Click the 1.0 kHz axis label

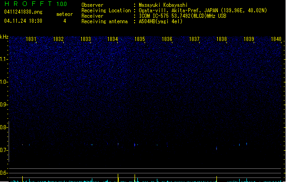pyautogui.click(x=4, y=82)
